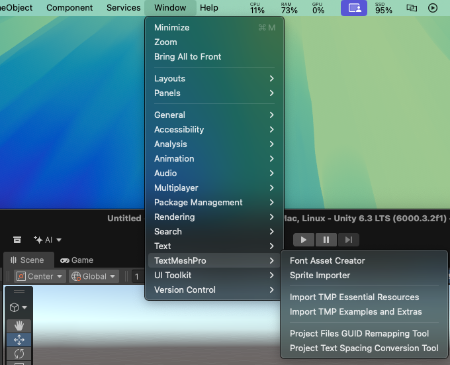The image size is (450, 365).
Task: Click the display mirroring icon in menu bar
Action: [412, 8]
